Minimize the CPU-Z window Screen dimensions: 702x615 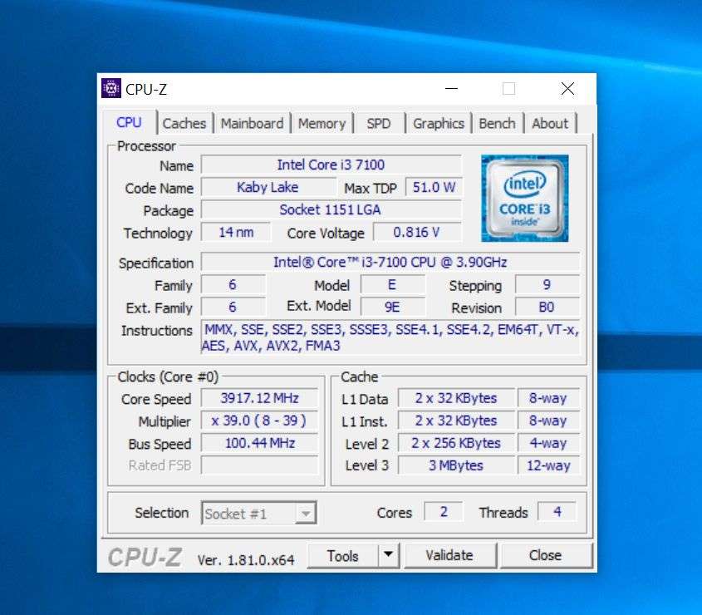click(x=451, y=89)
